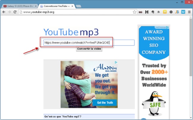193x120 pixels.
Task: Click the blue M extension icon
Action: pyautogui.click(x=183, y=12)
